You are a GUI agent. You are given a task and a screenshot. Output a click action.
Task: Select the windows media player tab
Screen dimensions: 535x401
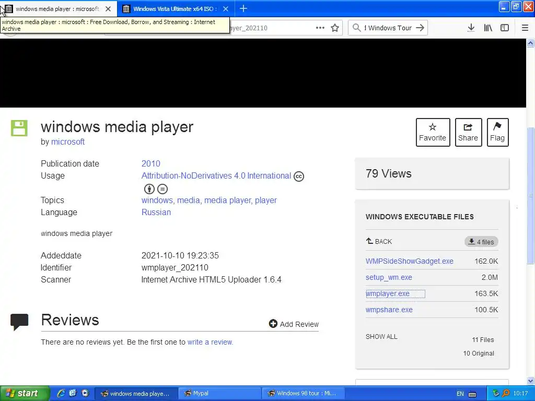(x=57, y=9)
